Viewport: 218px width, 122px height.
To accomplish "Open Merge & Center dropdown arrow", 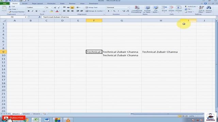I will pos(104,11).
